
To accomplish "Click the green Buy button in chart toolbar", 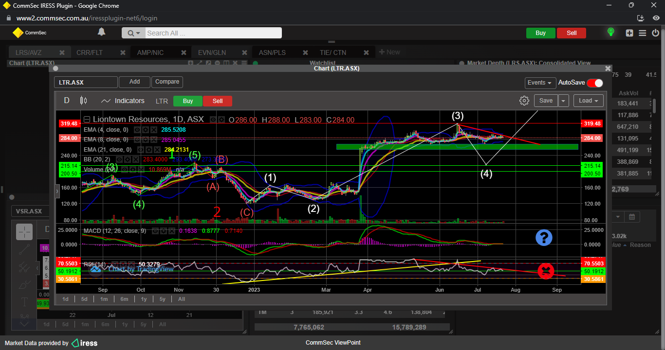I will 188,101.
